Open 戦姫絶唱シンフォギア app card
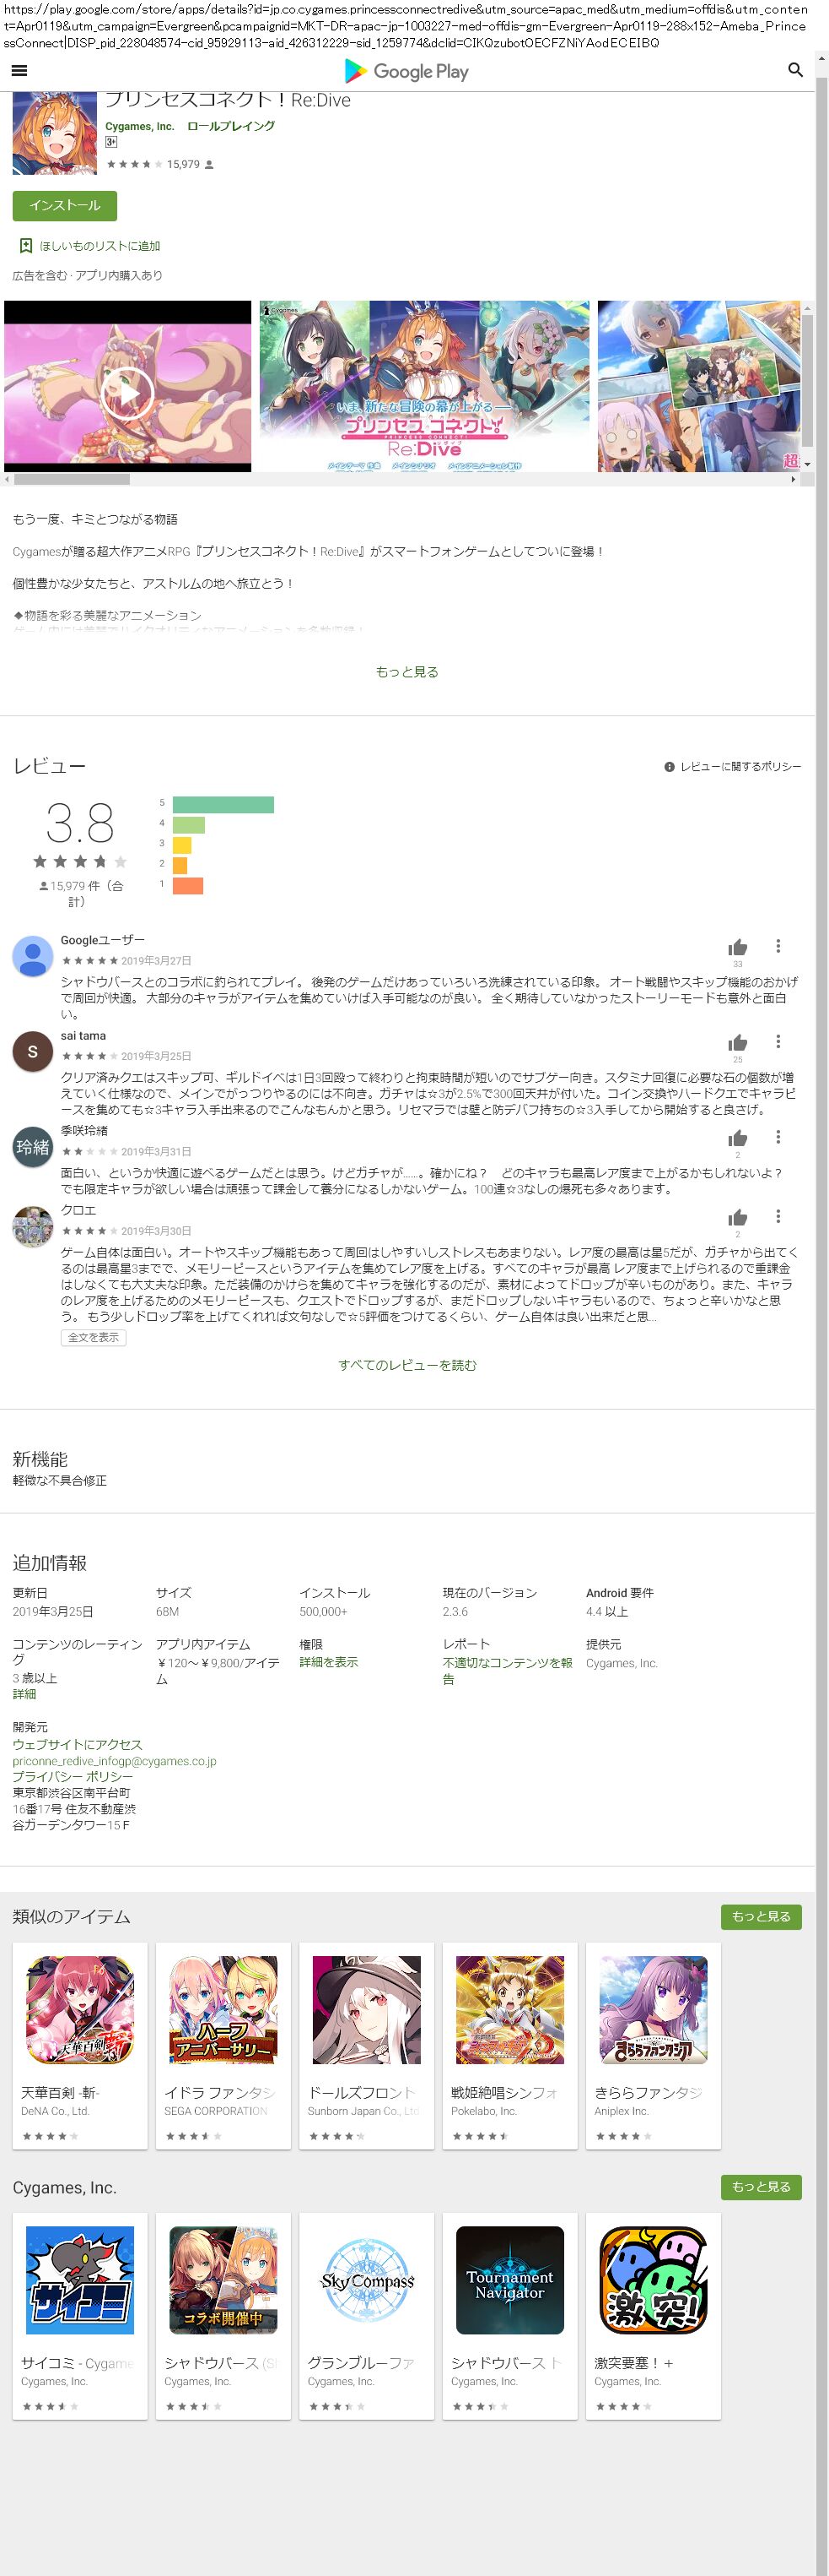This screenshot has height=2576, width=829. click(509, 2045)
